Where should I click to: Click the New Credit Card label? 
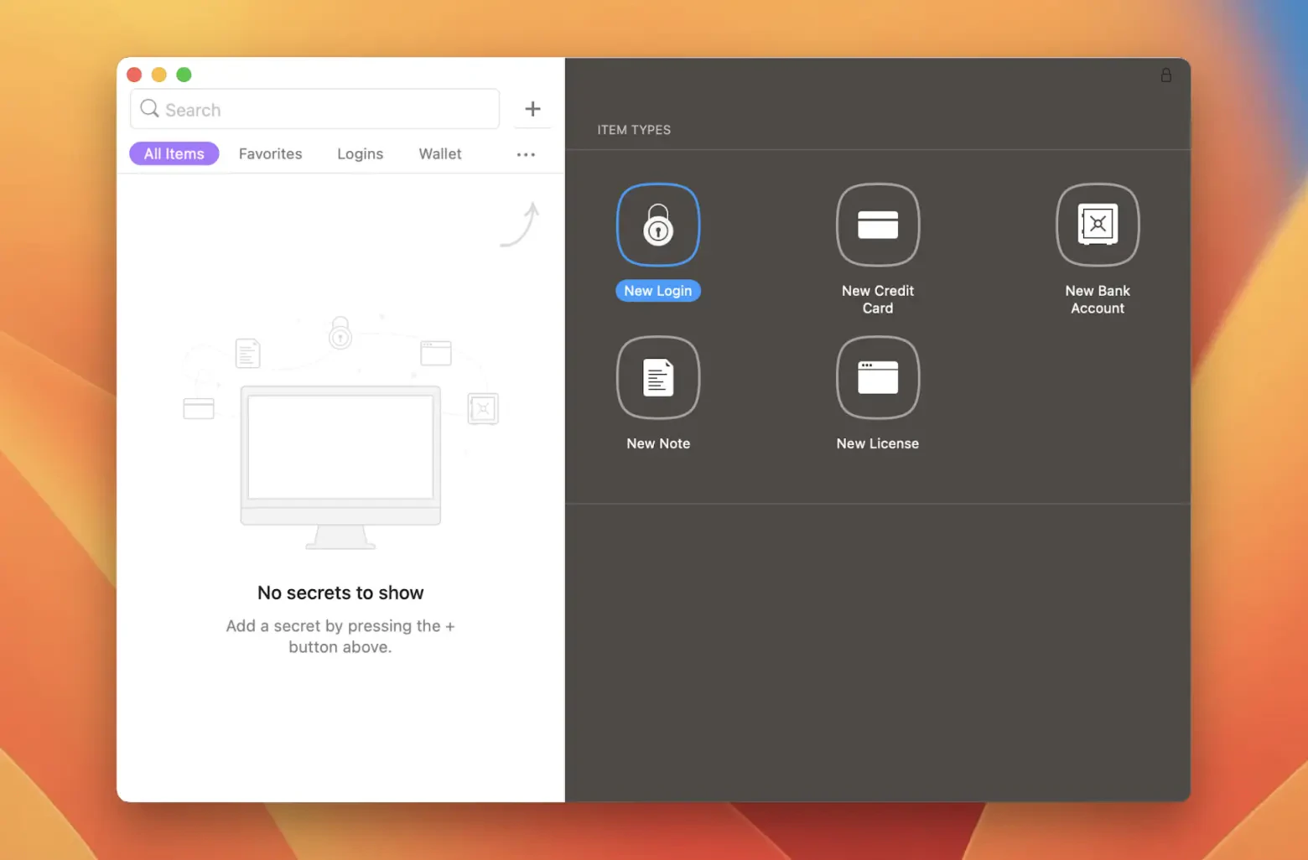pos(878,299)
